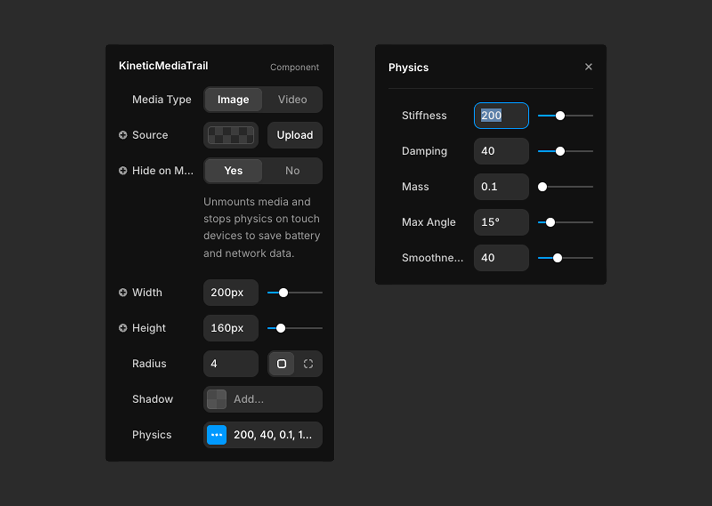Image resolution: width=712 pixels, height=506 pixels.
Task: Switch Media Type to Video
Action: 292,100
